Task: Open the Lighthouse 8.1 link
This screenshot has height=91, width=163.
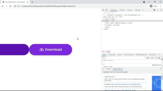Action: pyautogui.click(x=110, y=77)
